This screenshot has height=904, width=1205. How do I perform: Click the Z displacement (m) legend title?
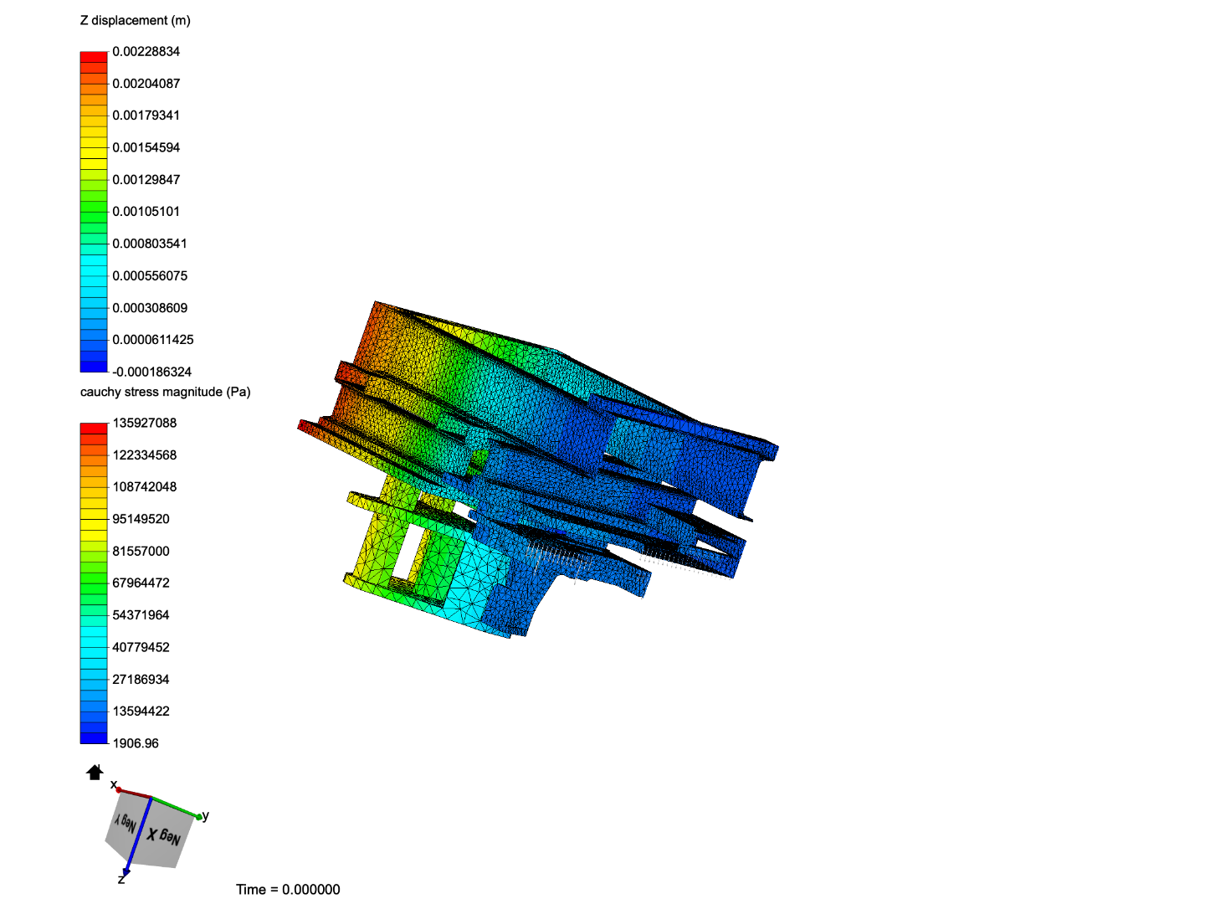[136, 20]
